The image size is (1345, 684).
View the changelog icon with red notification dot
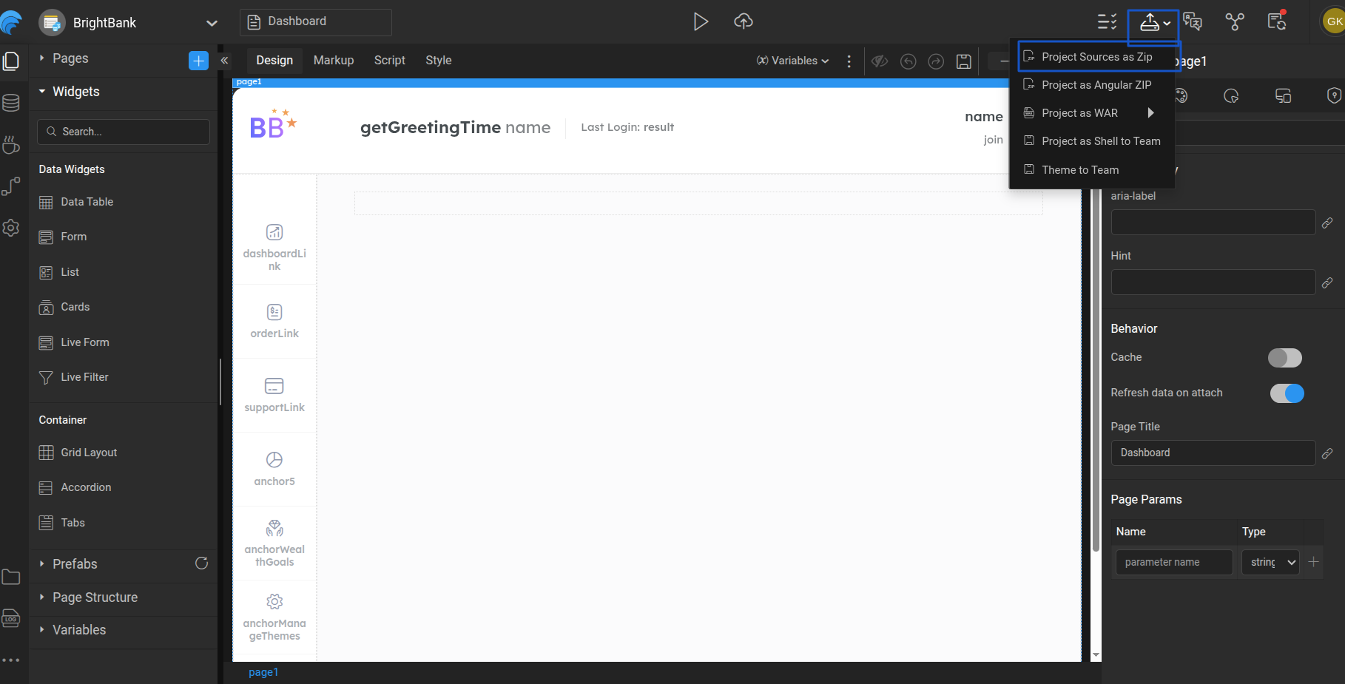coord(1277,21)
